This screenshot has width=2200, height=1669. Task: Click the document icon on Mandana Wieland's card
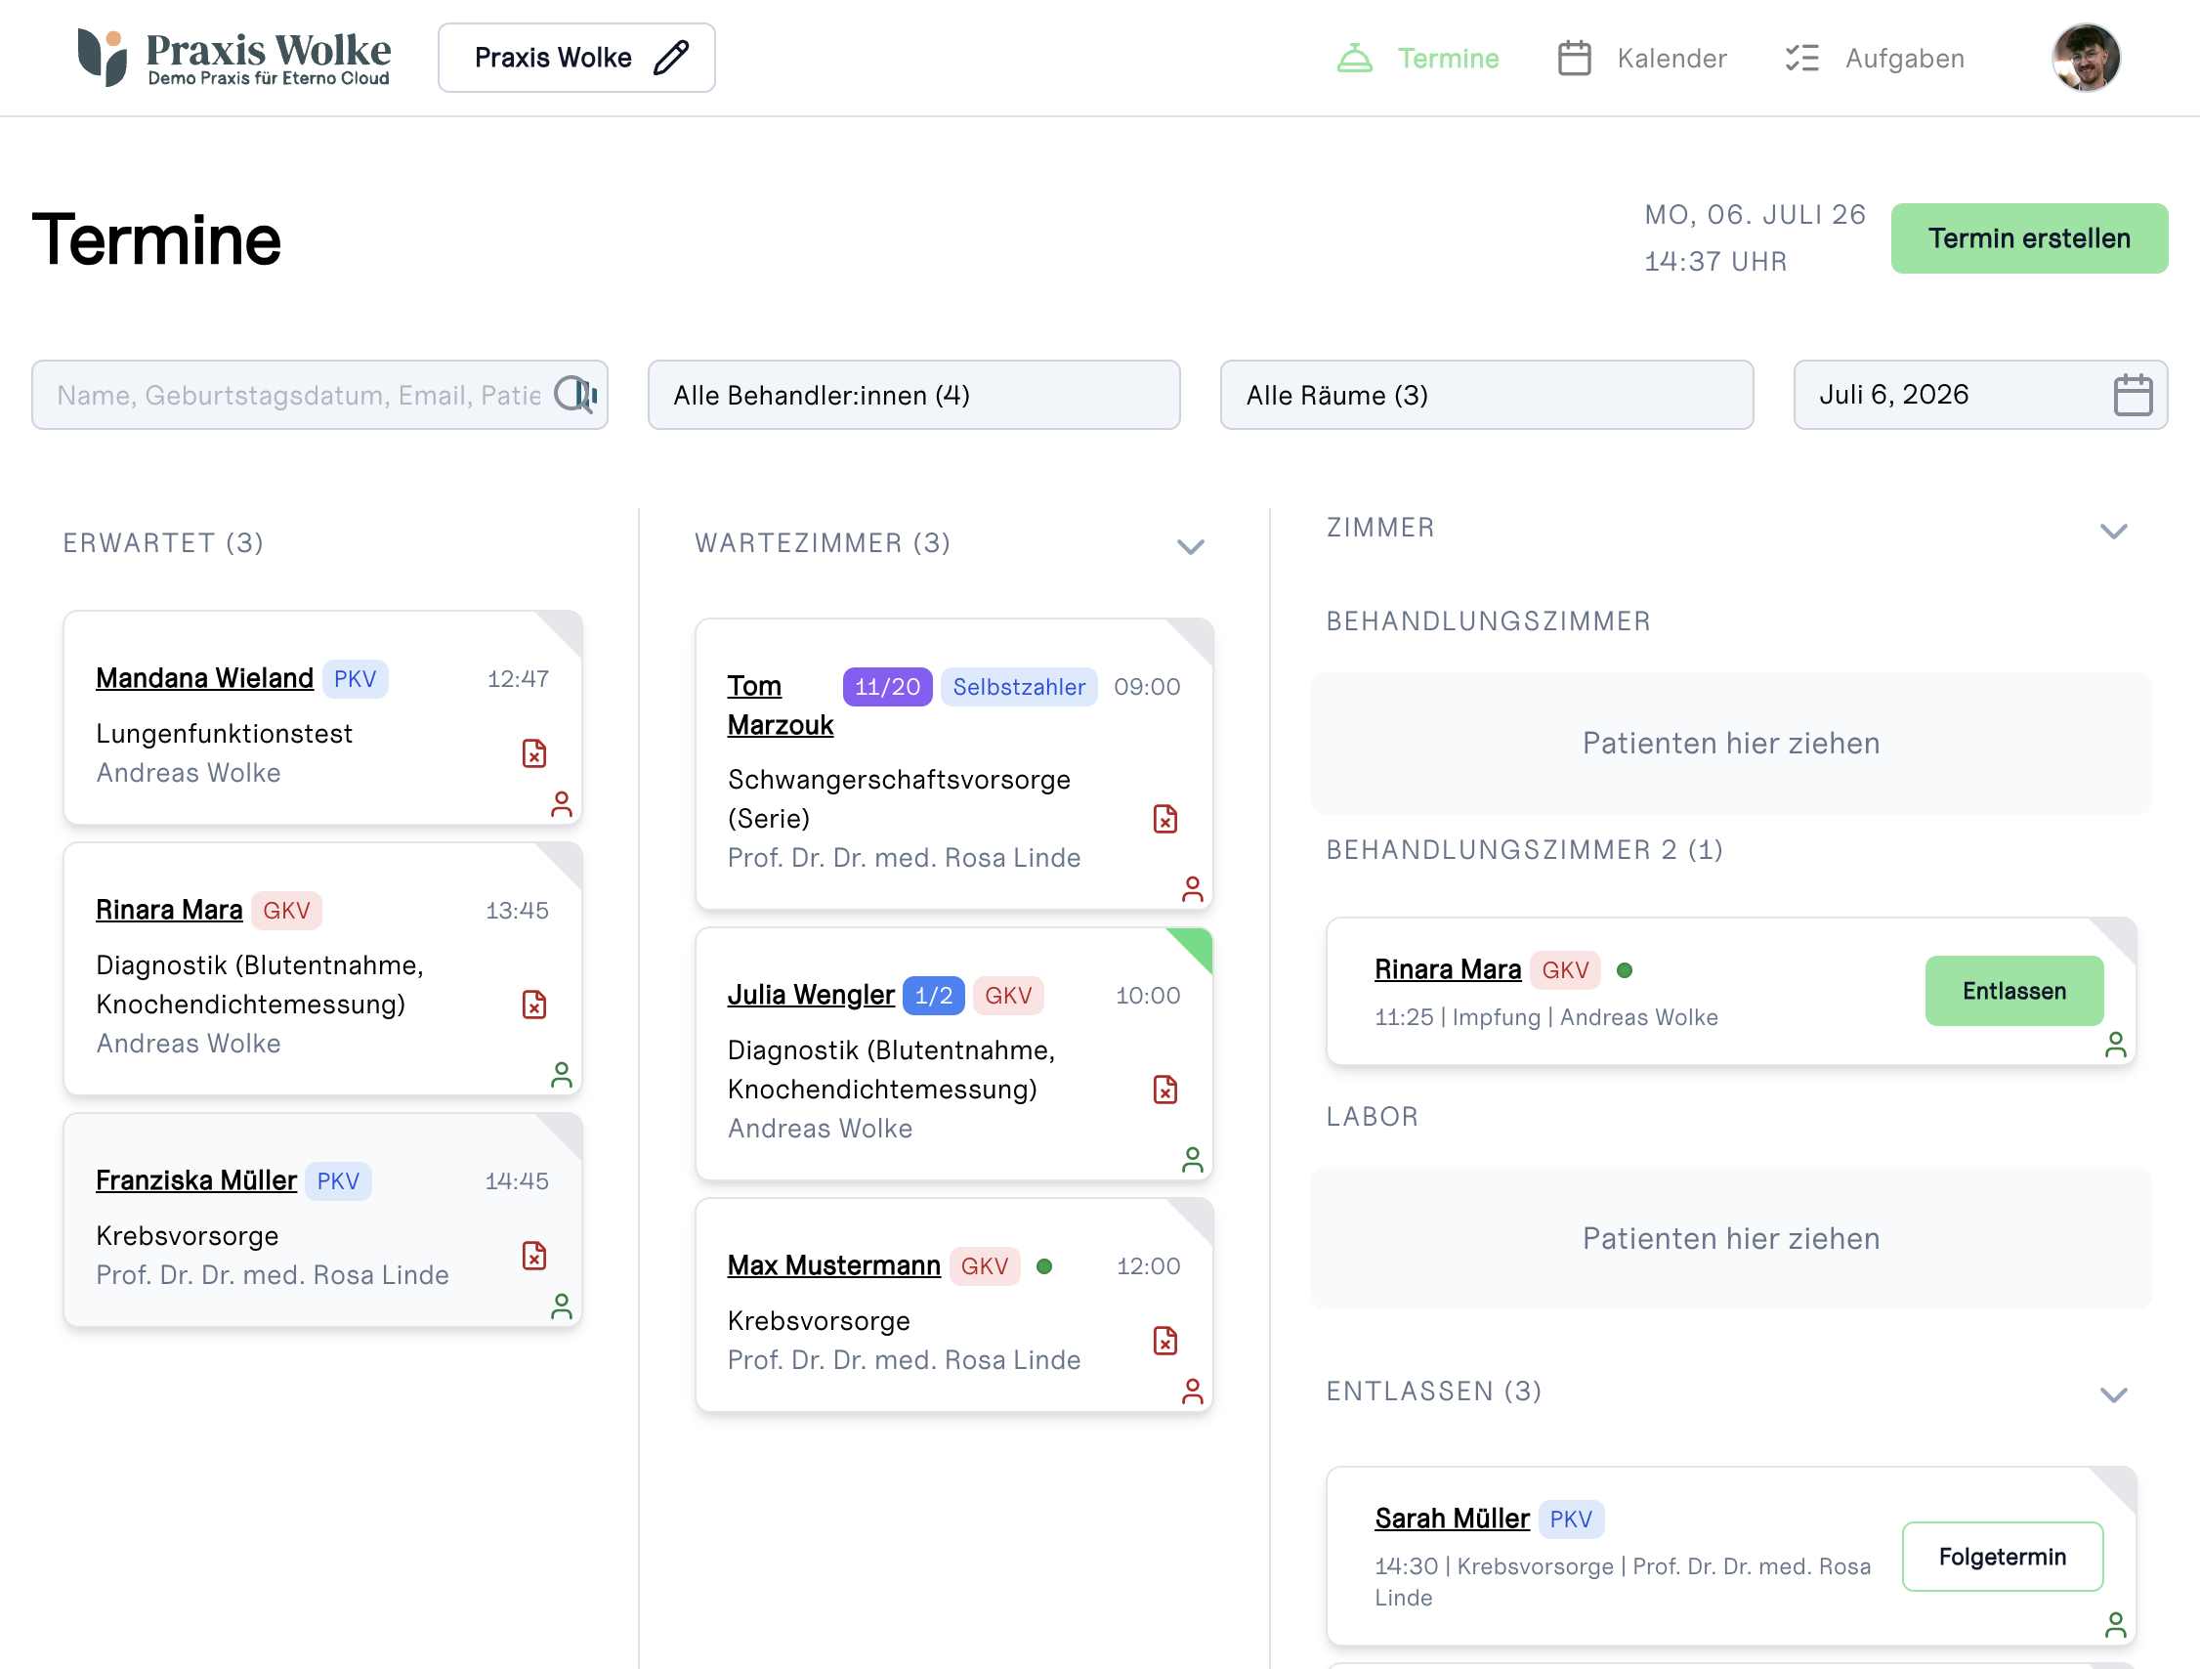tap(534, 753)
